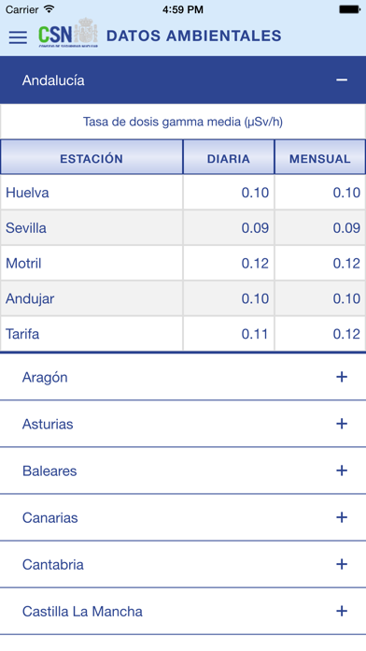Click the DATOS AMBIENTALES title
The width and height of the screenshot is (366, 651).
(194, 36)
